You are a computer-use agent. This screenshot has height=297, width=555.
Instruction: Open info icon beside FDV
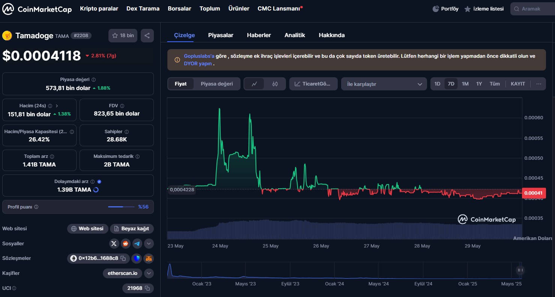[x=122, y=106]
